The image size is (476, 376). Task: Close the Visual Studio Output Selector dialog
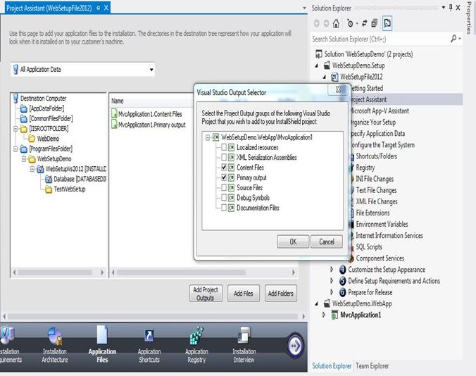[338, 89]
